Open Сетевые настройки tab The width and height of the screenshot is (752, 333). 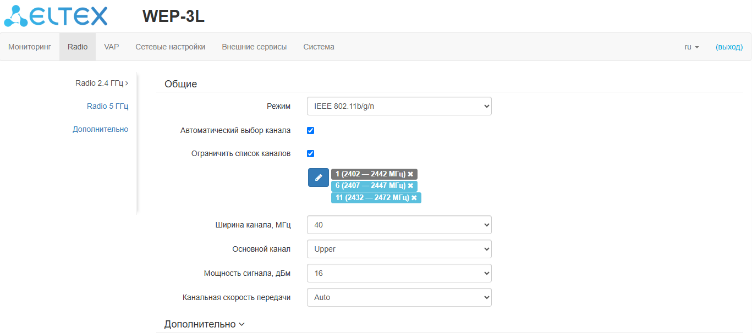[x=171, y=47]
